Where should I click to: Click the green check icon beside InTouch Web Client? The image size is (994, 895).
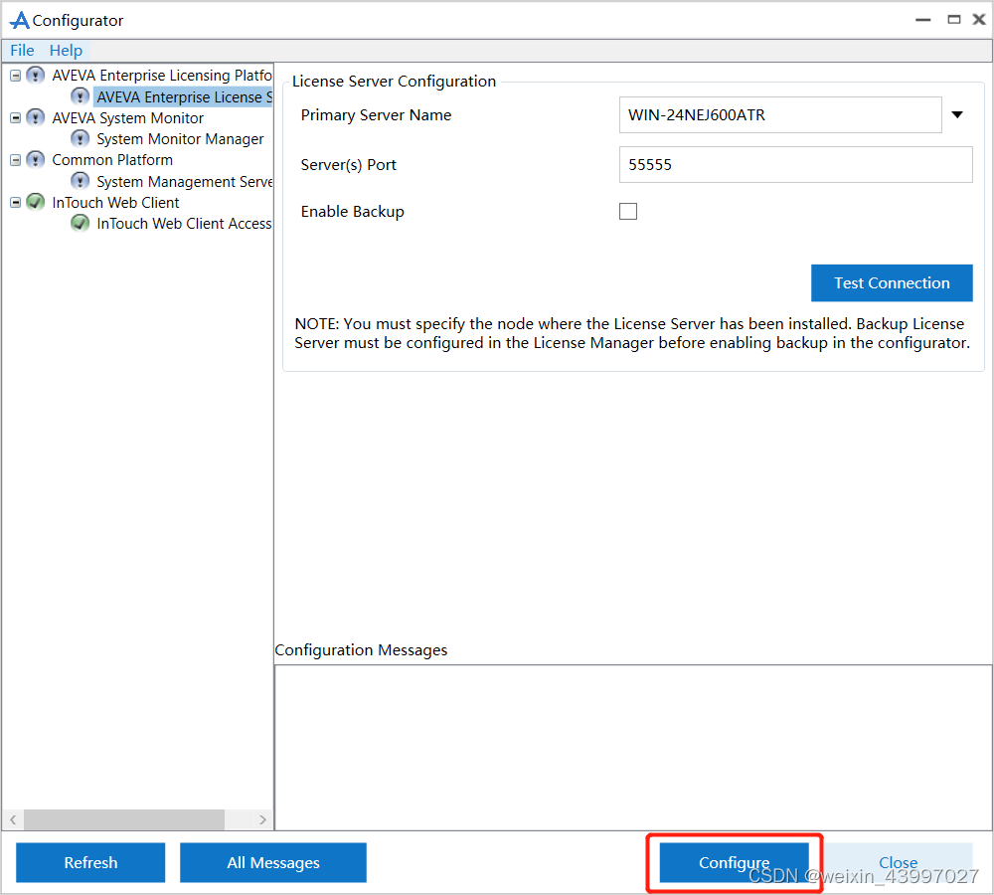coord(36,202)
